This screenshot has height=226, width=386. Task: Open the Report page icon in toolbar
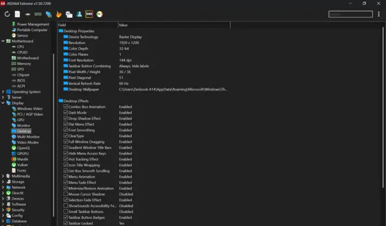click(x=17, y=15)
